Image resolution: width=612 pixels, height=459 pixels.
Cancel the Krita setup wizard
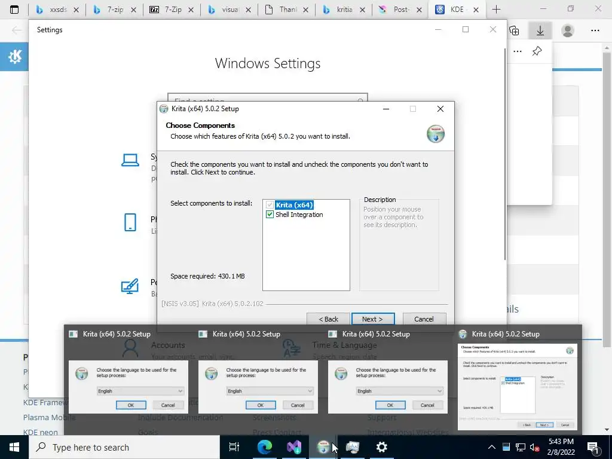tap(424, 319)
